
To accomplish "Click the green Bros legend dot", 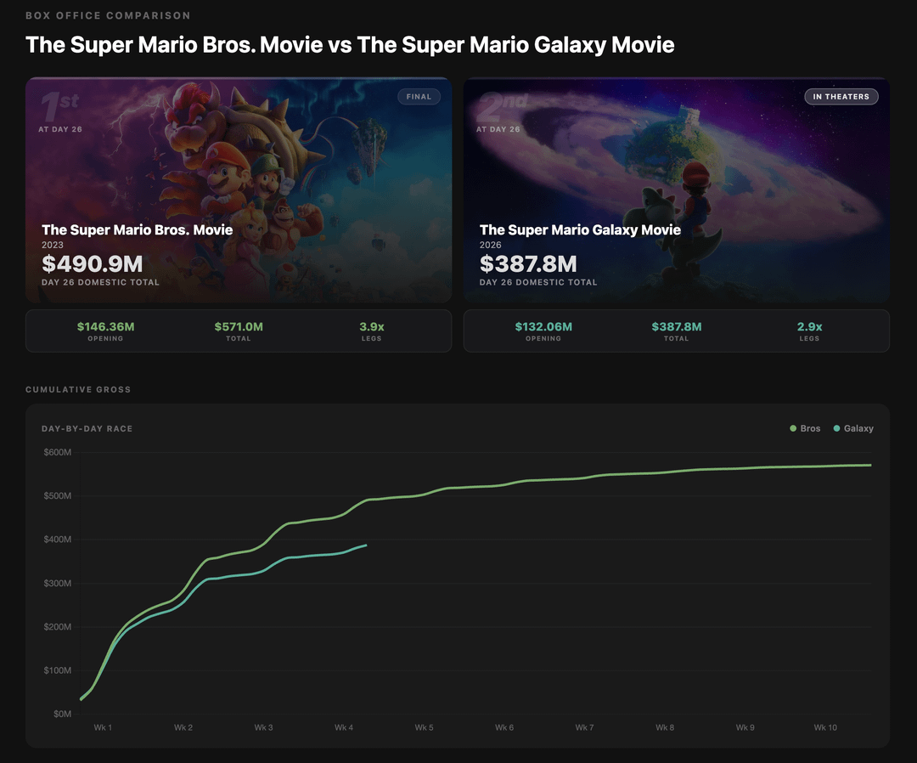I will (793, 429).
